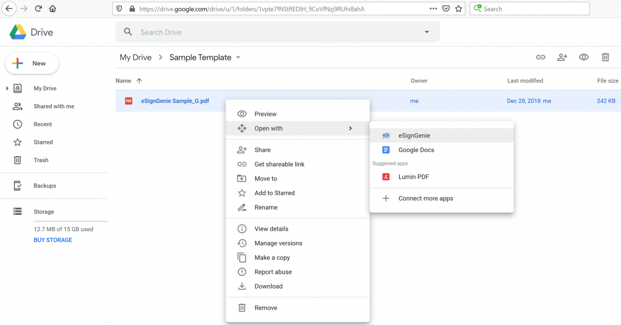The width and height of the screenshot is (621, 325).
Task: Choose Open with in context menu
Action: (298, 128)
